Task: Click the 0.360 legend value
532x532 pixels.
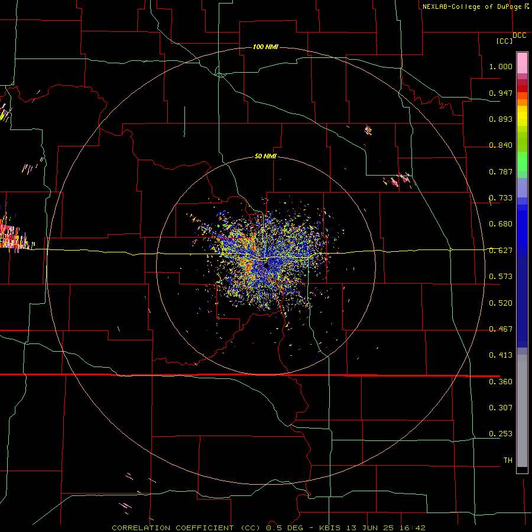Action: [501, 382]
